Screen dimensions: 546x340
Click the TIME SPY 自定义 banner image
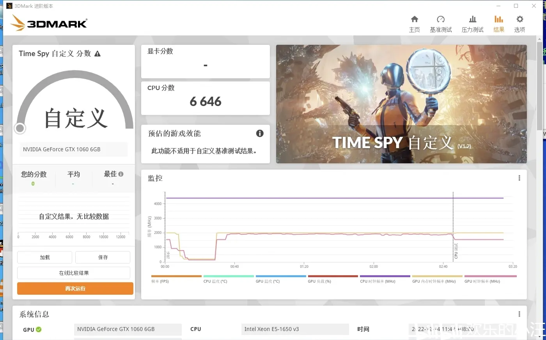[401, 104]
